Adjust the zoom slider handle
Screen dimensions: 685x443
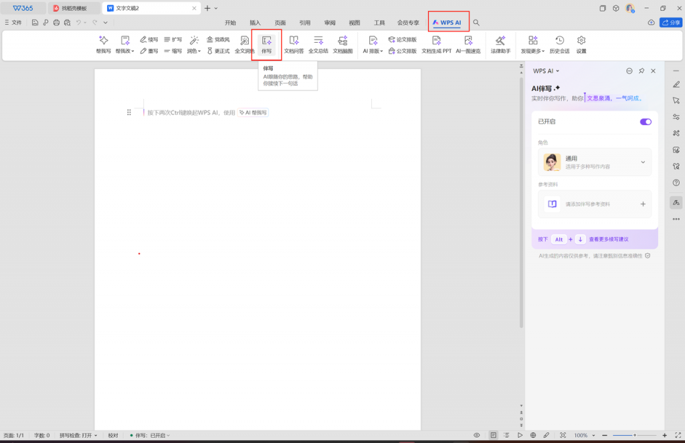635,435
